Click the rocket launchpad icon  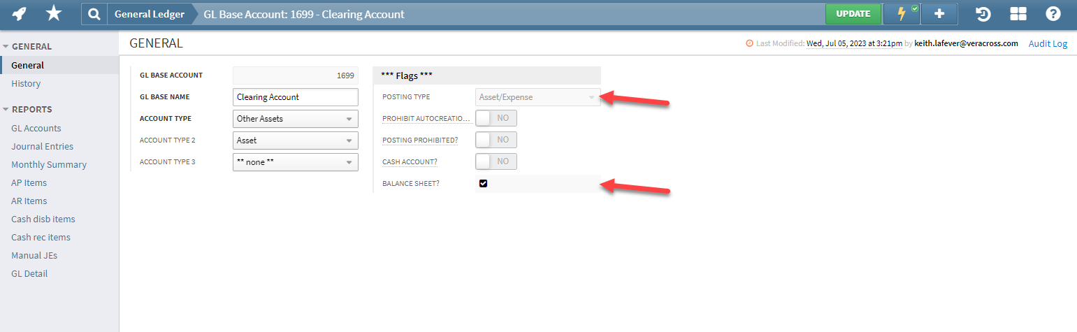coord(20,14)
